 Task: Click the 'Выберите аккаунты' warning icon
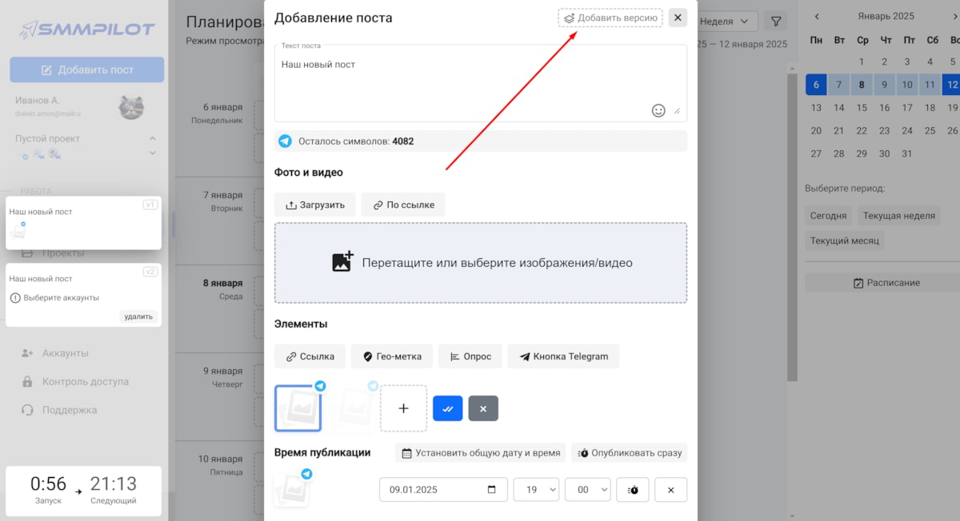14,298
